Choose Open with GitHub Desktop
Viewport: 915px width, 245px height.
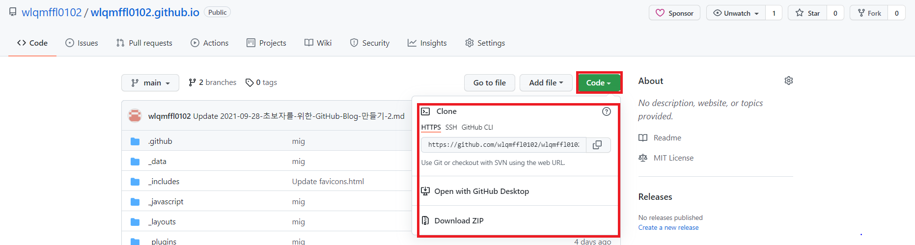point(481,191)
